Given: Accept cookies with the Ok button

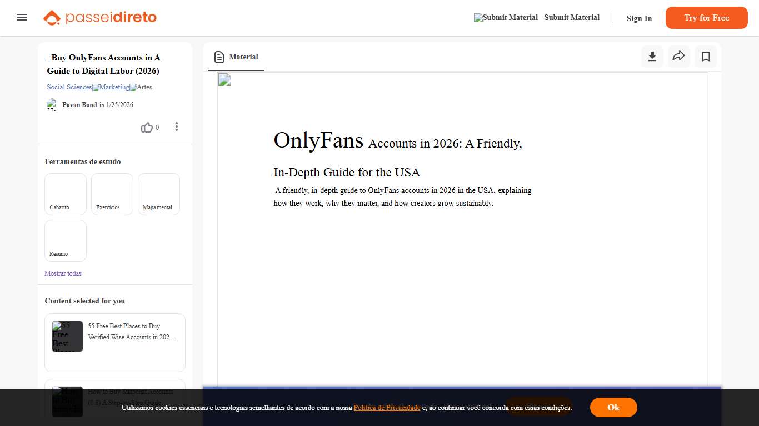Looking at the screenshot, I should pos(613,407).
